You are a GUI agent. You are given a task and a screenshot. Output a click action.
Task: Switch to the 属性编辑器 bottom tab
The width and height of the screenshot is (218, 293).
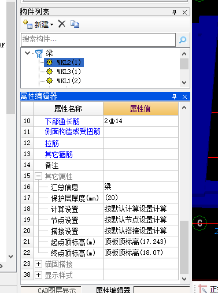pyautogui.click(x=113, y=290)
